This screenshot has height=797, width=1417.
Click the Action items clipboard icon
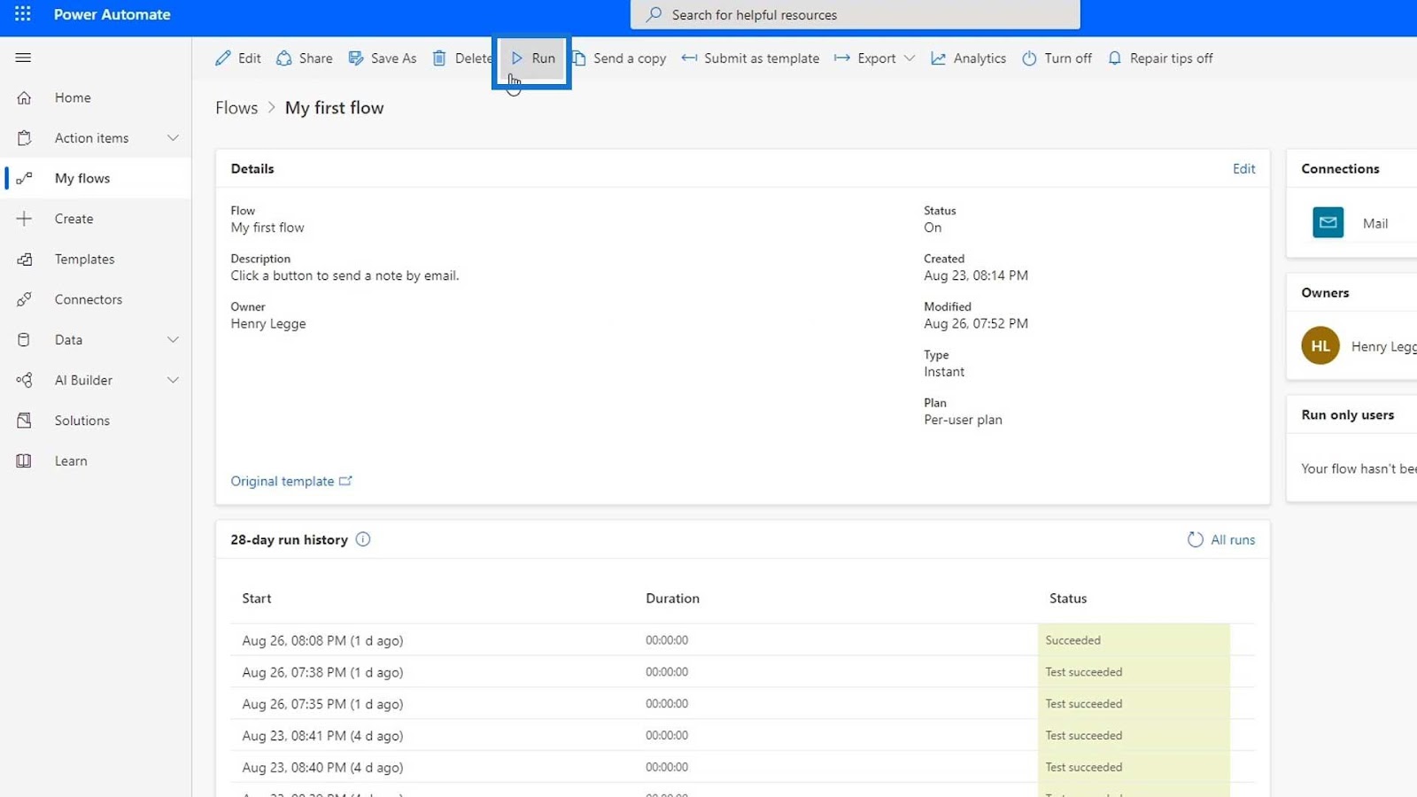pos(24,138)
